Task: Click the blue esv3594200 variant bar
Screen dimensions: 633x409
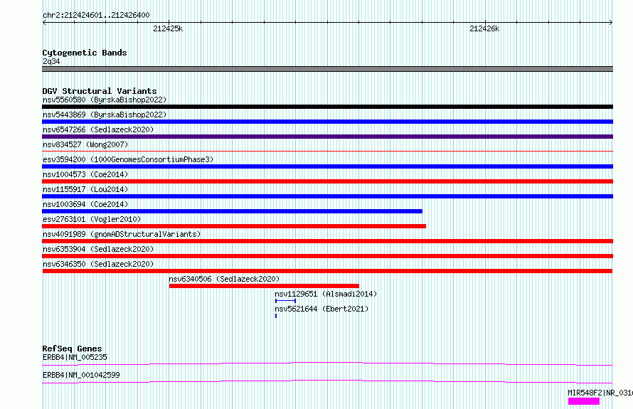Action: click(327, 166)
